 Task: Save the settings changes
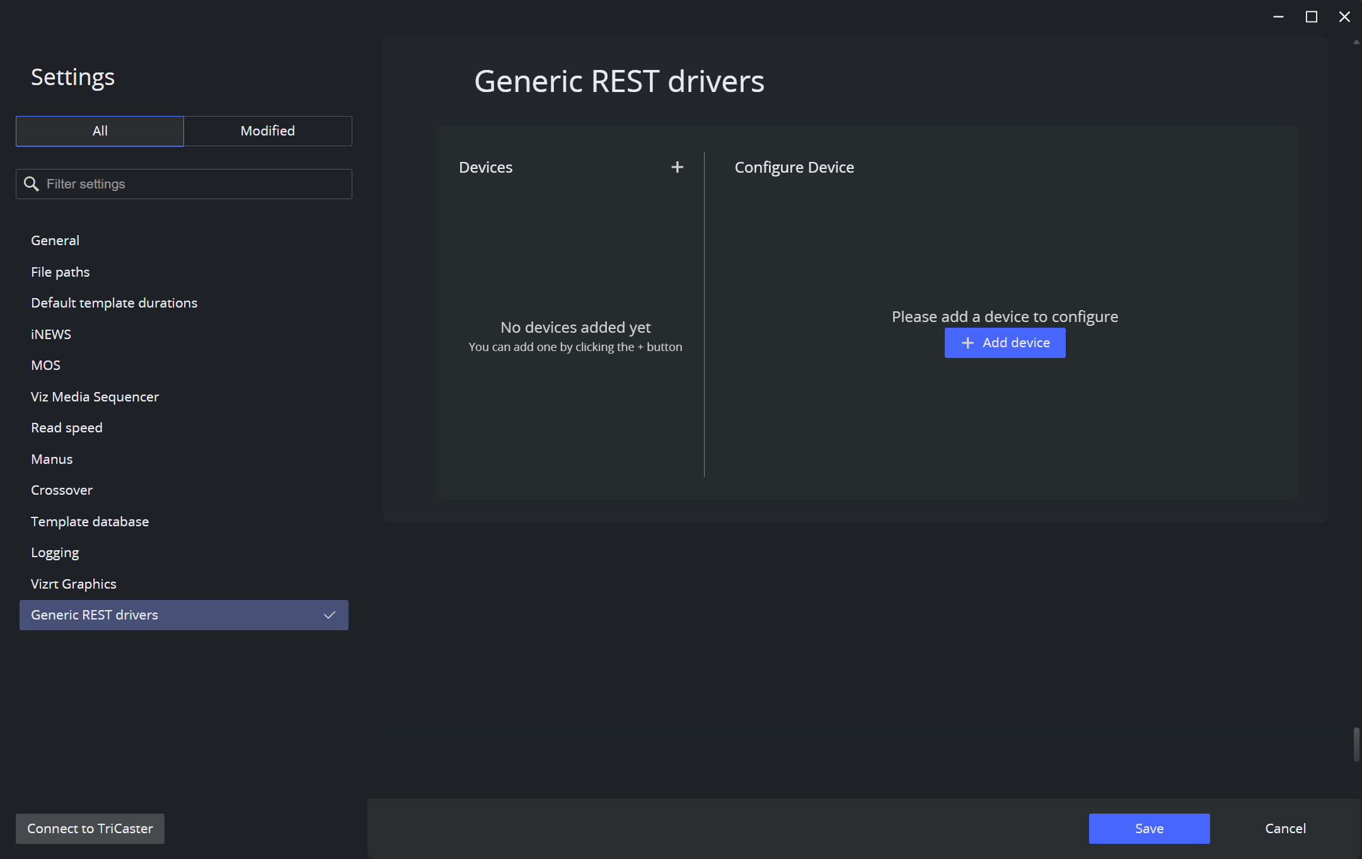pos(1149,829)
